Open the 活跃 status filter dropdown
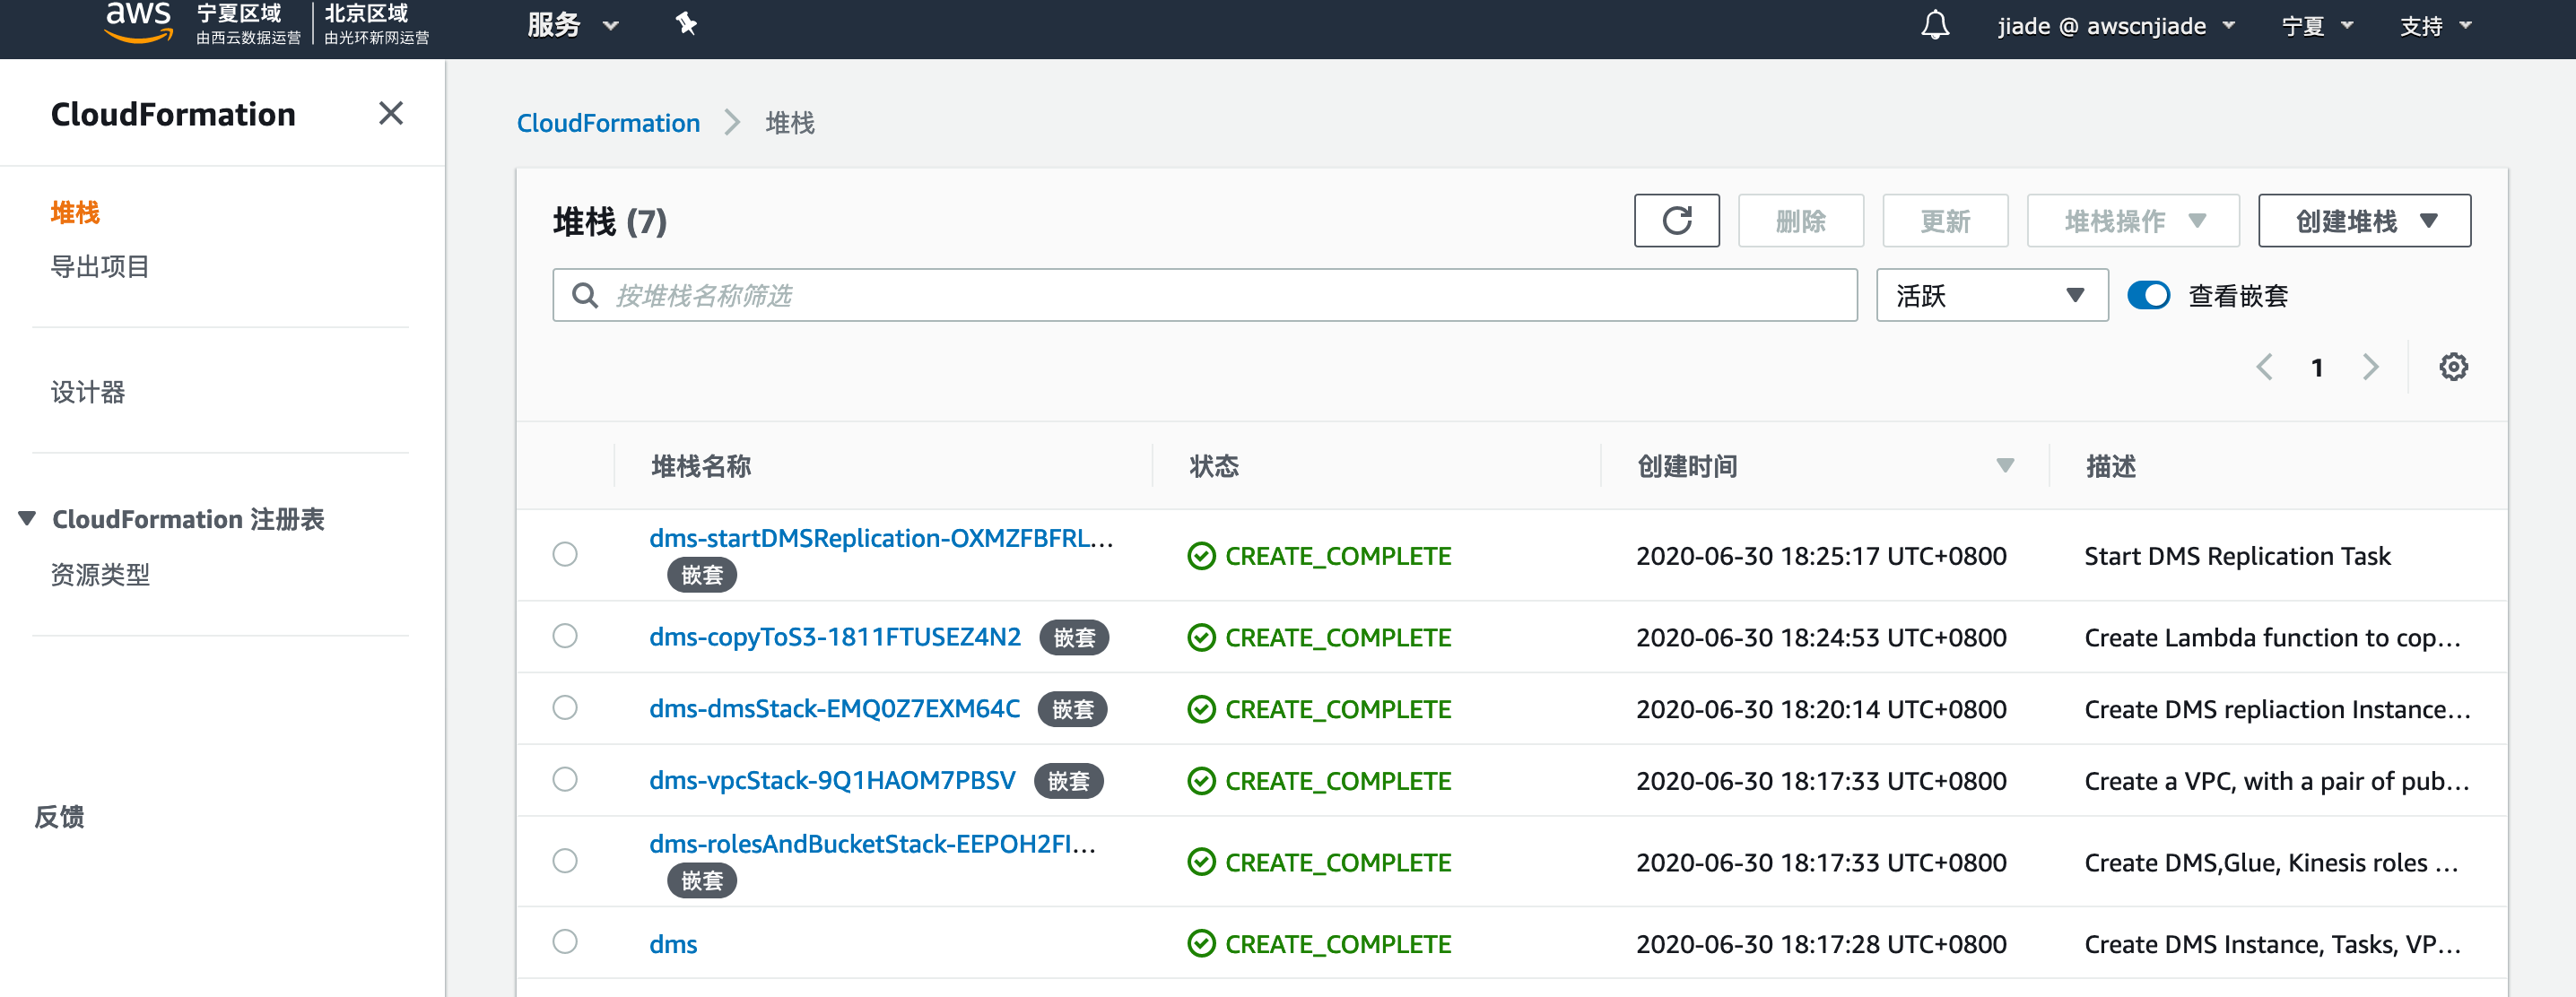Viewport: 2576px width, 997px height. coord(1991,295)
